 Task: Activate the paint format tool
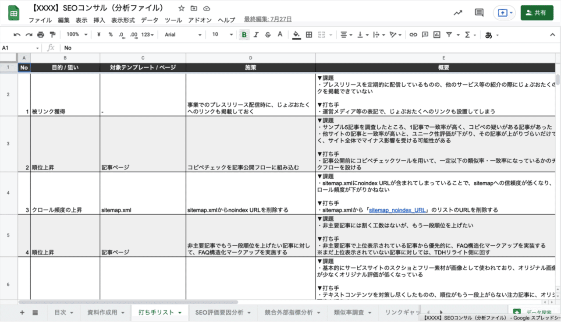tap(53, 35)
